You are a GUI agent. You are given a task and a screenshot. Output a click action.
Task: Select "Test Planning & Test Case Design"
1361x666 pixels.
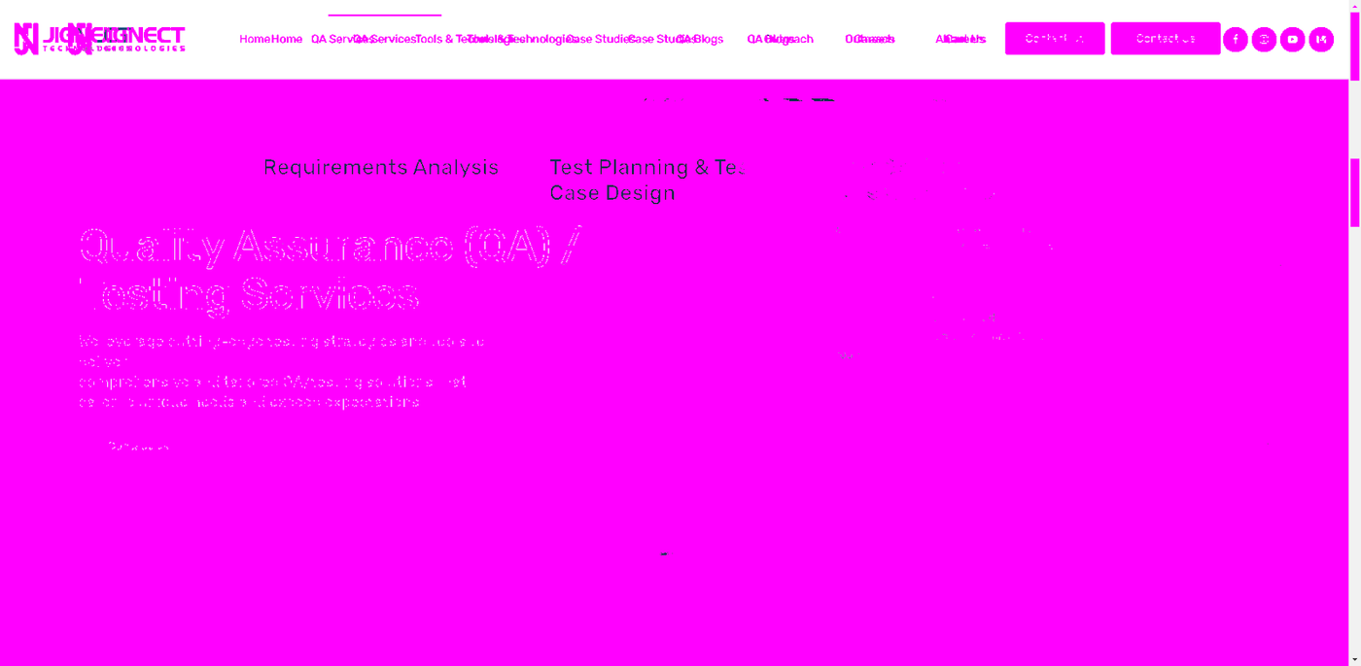[x=647, y=180]
